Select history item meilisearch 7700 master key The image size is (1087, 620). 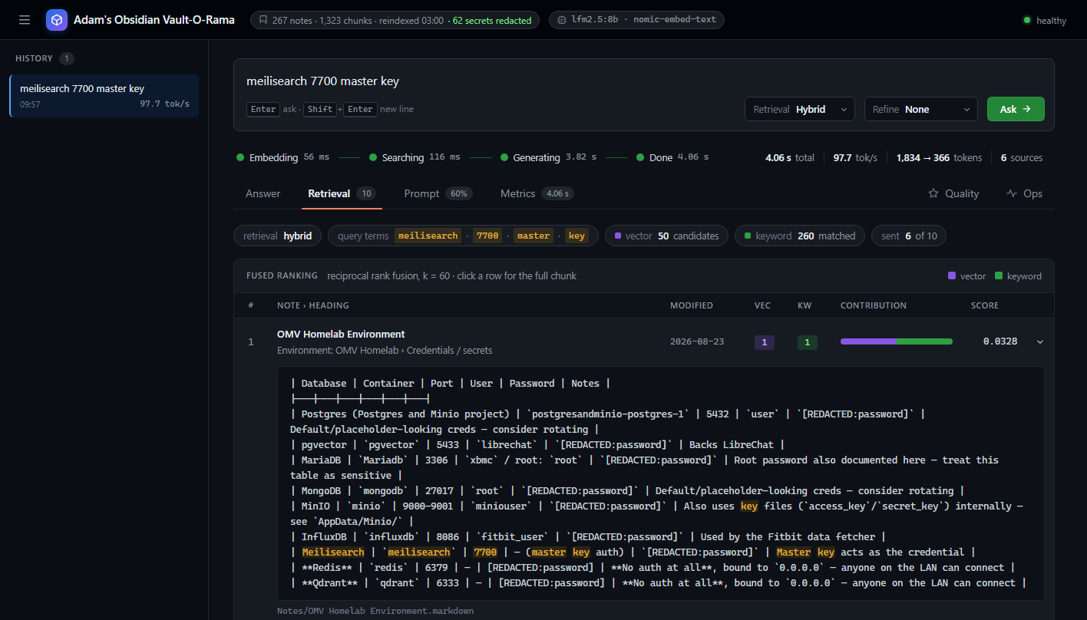pyautogui.click(x=104, y=96)
